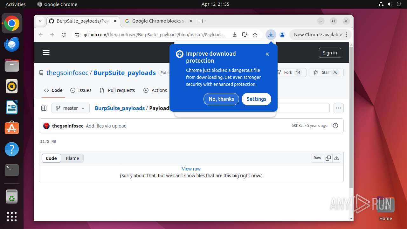407x229 pixels.
Task: Open GitHub hamburger navigation menu
Action: 46,53
